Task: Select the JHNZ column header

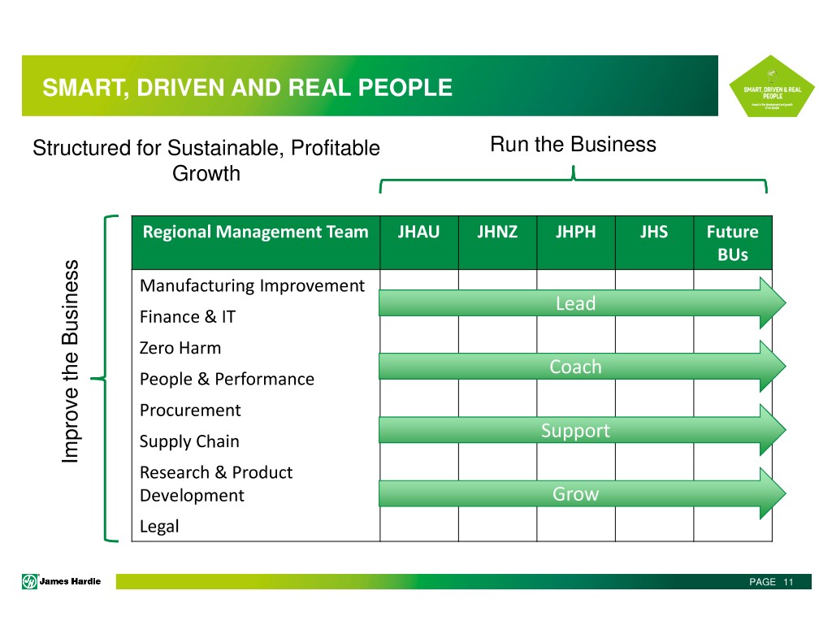Action: [x=497, y=232]
